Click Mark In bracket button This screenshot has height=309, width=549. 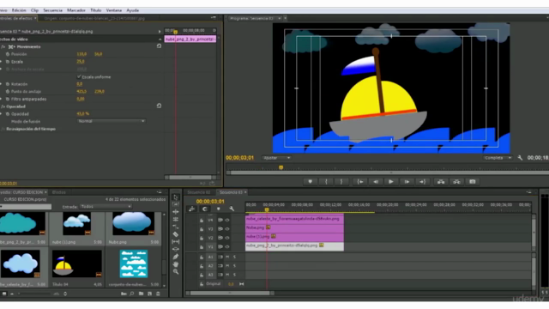326,181
